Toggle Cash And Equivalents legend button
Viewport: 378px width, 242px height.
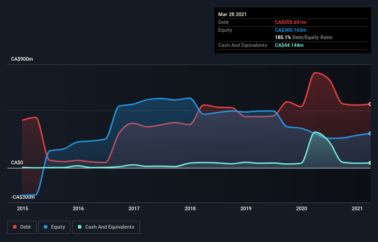(106, 227)
